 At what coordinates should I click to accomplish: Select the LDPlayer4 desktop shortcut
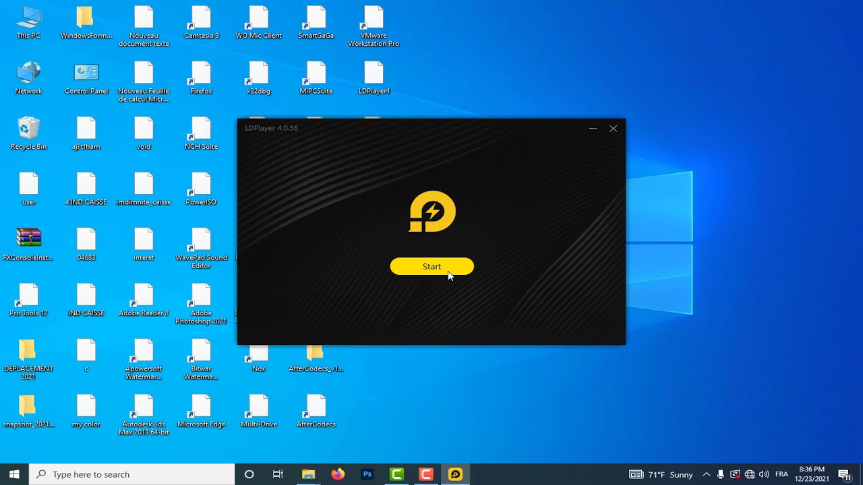(x=374, y=78)
